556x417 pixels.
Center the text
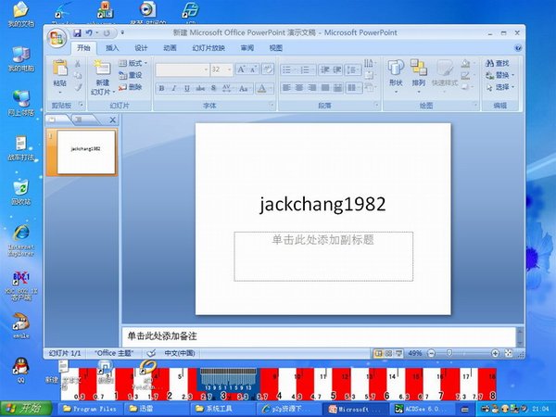point(299,88)
